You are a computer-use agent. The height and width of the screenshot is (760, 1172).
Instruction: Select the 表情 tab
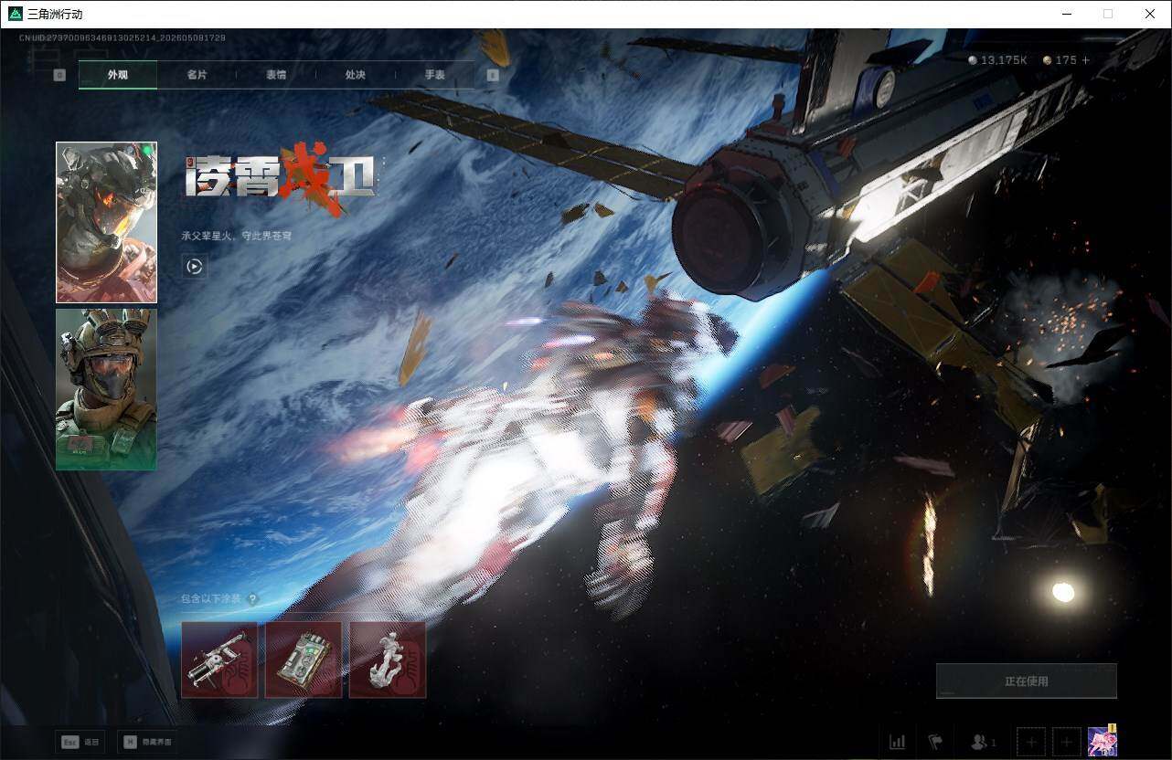pyautogui.click(x=276, y=75)
